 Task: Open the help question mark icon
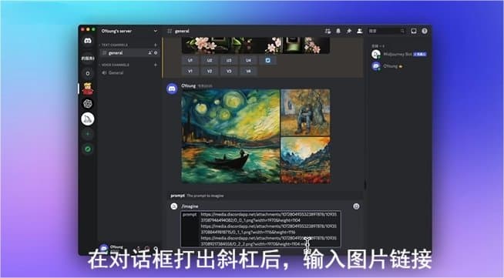(x=425, y=31)
